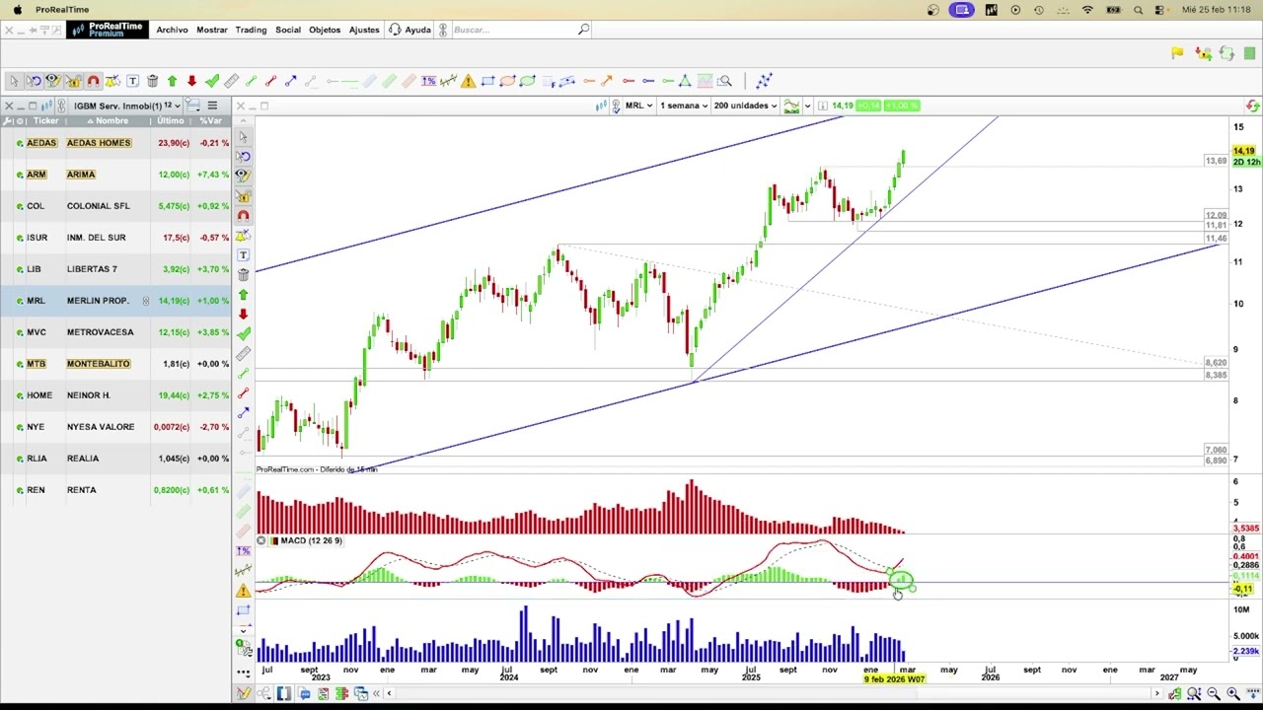Toggle the lock drawings icon in the top toolbar
Viewport: 1263px width, 710px height.
73,81
